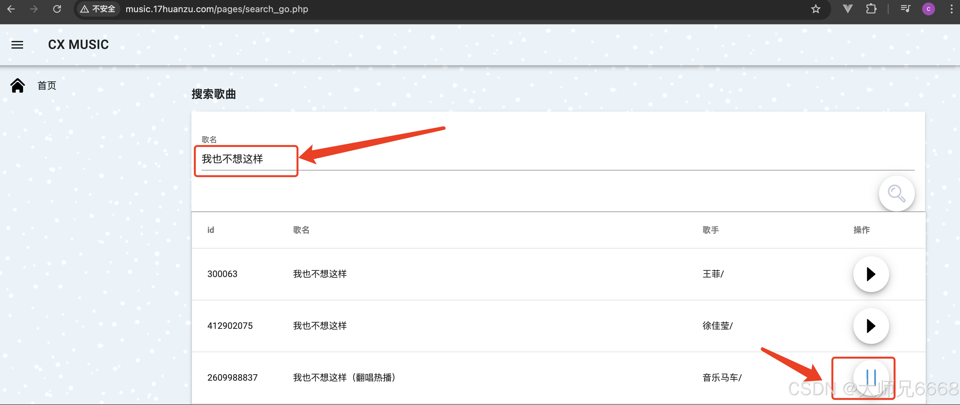Click the id column header
This screenshot has height=405, width=960.
211,230
